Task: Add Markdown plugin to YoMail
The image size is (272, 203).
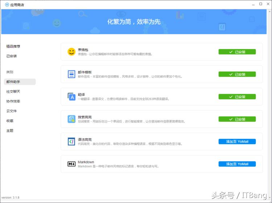Action: 237,164
